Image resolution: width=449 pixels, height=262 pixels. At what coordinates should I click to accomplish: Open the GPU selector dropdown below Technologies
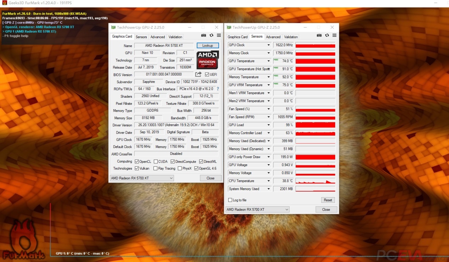pyautogui.click(x=142, y=178)
